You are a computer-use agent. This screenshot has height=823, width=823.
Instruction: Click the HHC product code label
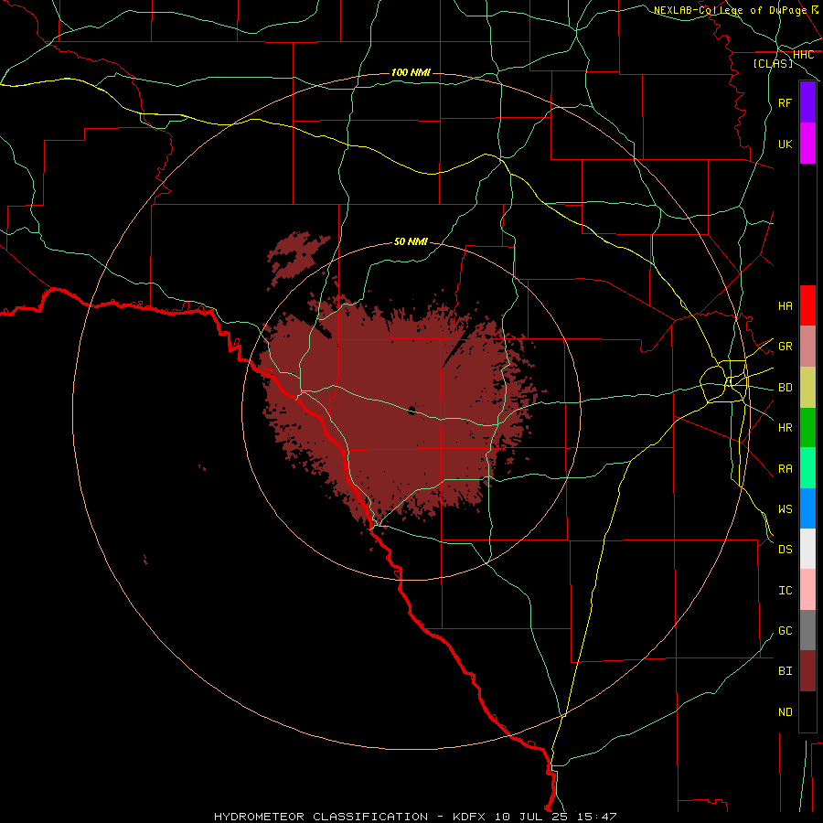pyautogui.click(x=803, y=55)
